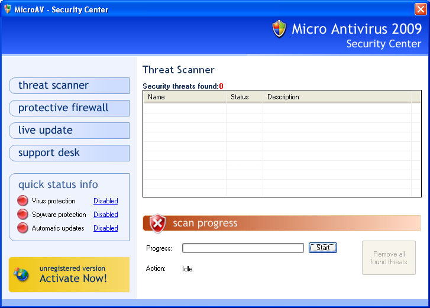
Task: Click the red Automatic updates status indicator
Action: 22,228
